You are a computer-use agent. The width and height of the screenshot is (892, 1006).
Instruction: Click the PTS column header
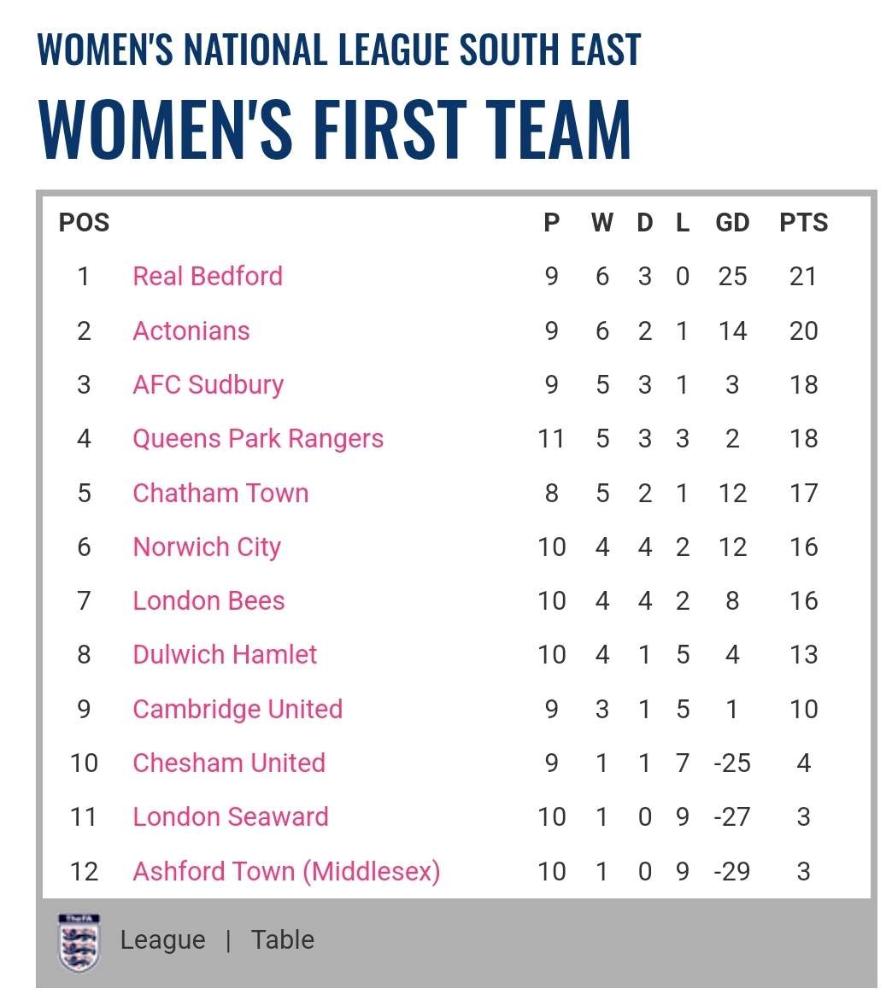(x=803, y=223)
